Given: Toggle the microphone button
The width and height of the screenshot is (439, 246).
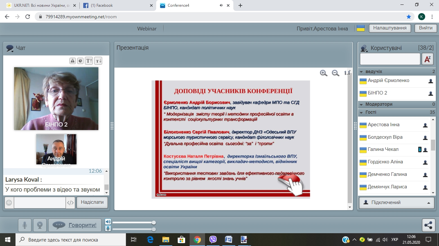Looking at the screenshot, I should point(24,225).
